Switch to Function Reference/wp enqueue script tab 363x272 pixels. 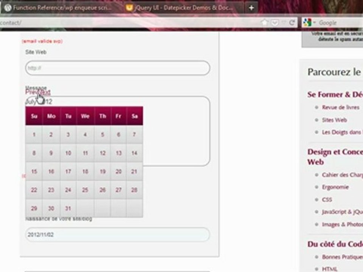coord(60,8)
